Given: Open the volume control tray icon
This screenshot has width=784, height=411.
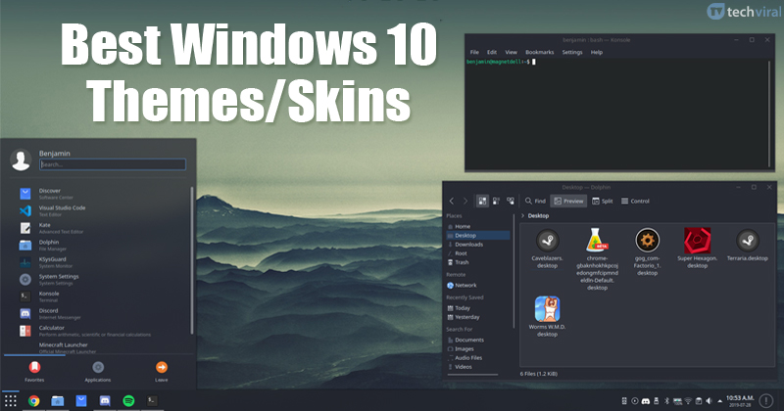Looking at the screenshot, I should point(709,401).
